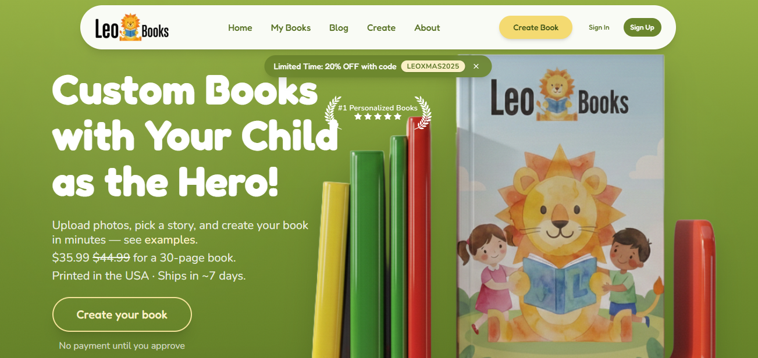Click the yellow Create Book button
The height and width of the screenshot is (358, 758).
[536, 27]
